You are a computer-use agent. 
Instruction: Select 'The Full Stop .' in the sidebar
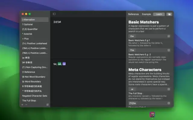[x=35, y=101]
